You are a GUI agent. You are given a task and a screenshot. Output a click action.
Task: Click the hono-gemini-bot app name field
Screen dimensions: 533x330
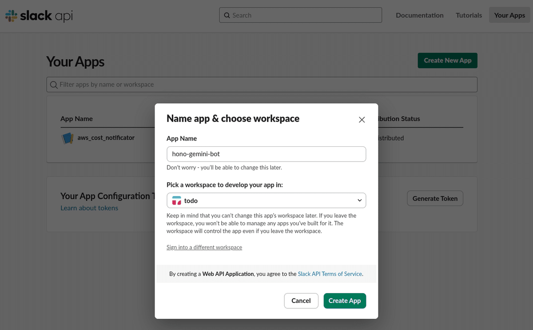point(266,154)
